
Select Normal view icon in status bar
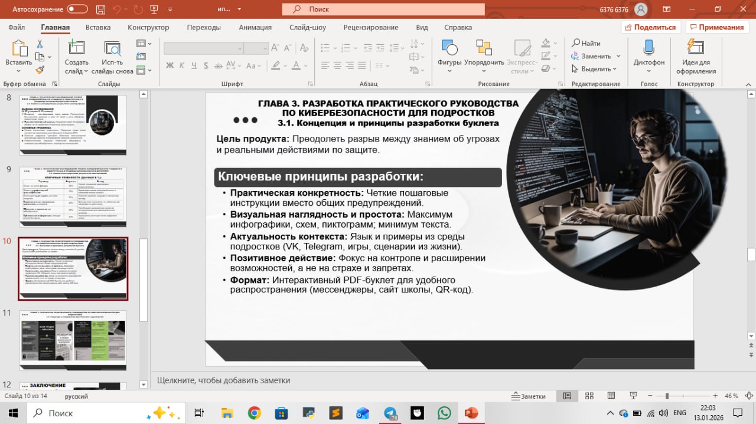[567, 396]
